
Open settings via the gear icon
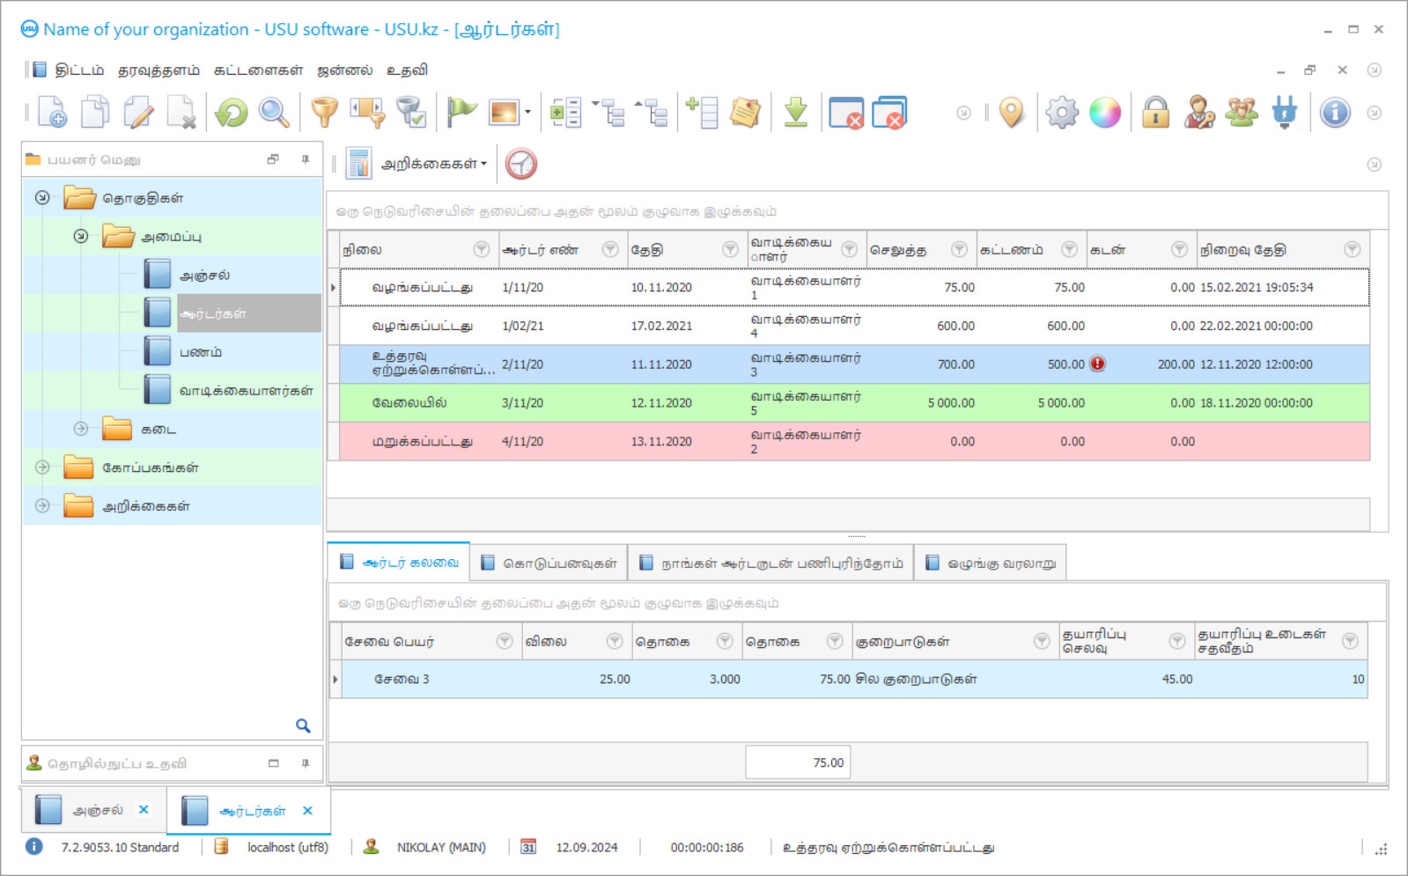point(1062,113)
